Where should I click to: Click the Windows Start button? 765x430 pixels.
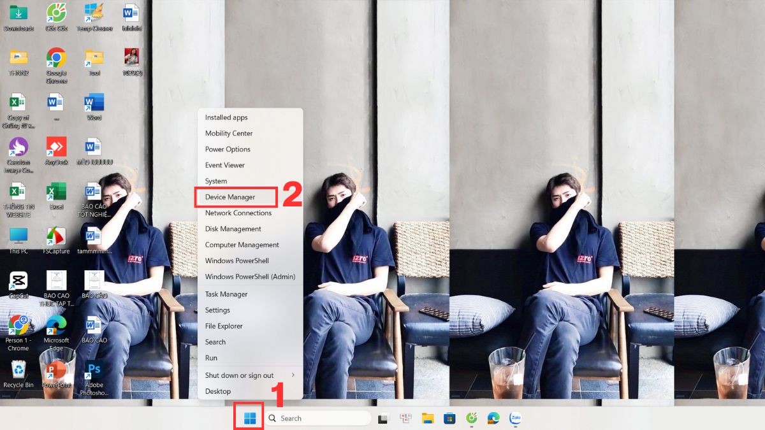(x=250, y=419)
